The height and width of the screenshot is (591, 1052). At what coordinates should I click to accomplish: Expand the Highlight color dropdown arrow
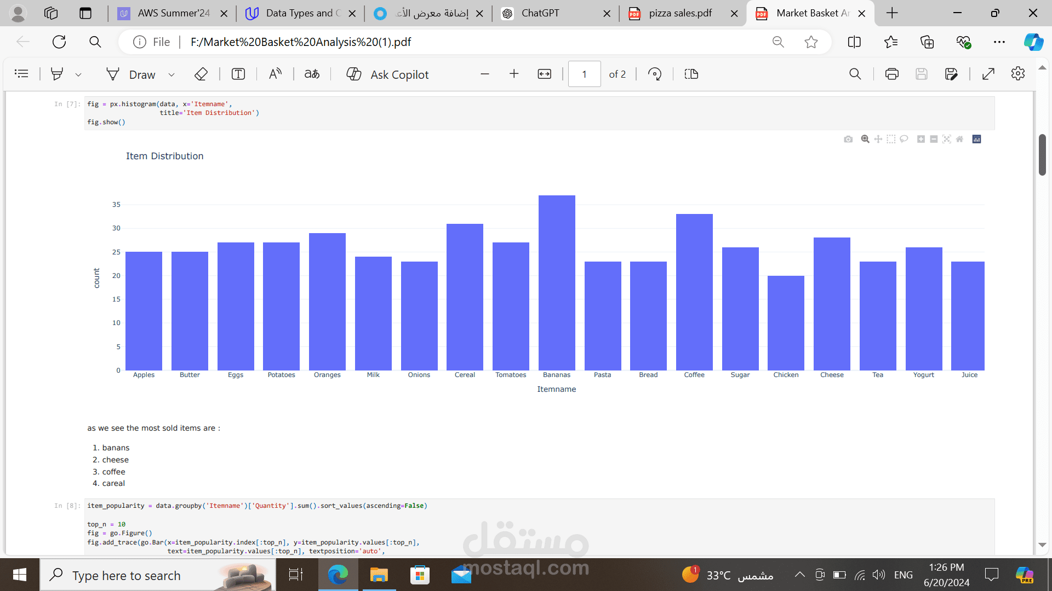tap(78, 74)
